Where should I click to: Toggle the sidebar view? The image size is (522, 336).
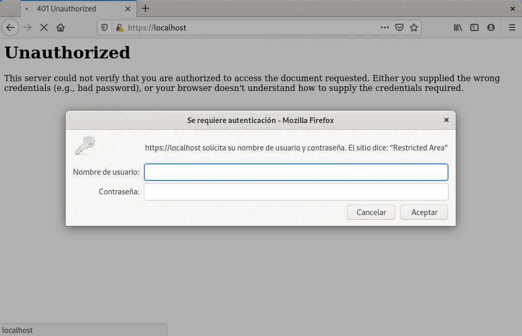474,27
